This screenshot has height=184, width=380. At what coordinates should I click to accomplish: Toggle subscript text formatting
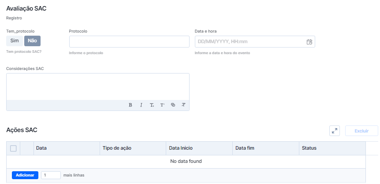[x=152, y=105]
